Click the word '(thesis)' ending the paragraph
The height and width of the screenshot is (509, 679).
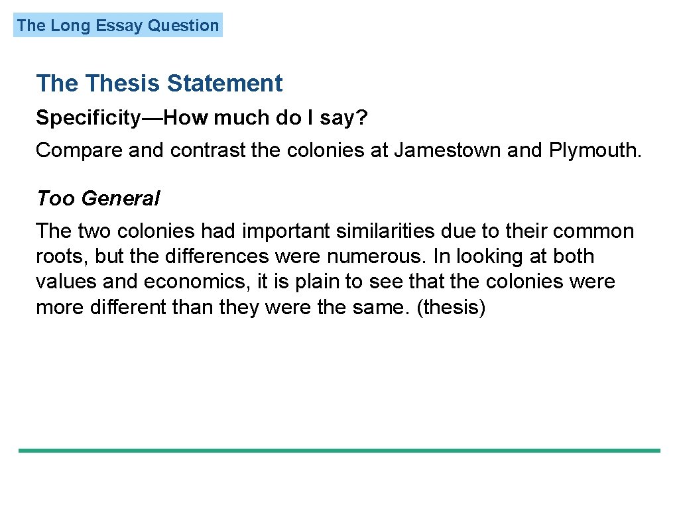click(x=451, y=308)
